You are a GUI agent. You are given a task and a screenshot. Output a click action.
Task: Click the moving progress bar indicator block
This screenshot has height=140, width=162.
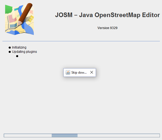(x=64, y=135)
